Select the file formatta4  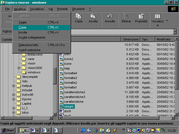coord(70,73)
